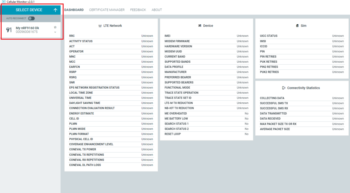
Task: Click the UICC STATUS row
Action: [302, 36]
